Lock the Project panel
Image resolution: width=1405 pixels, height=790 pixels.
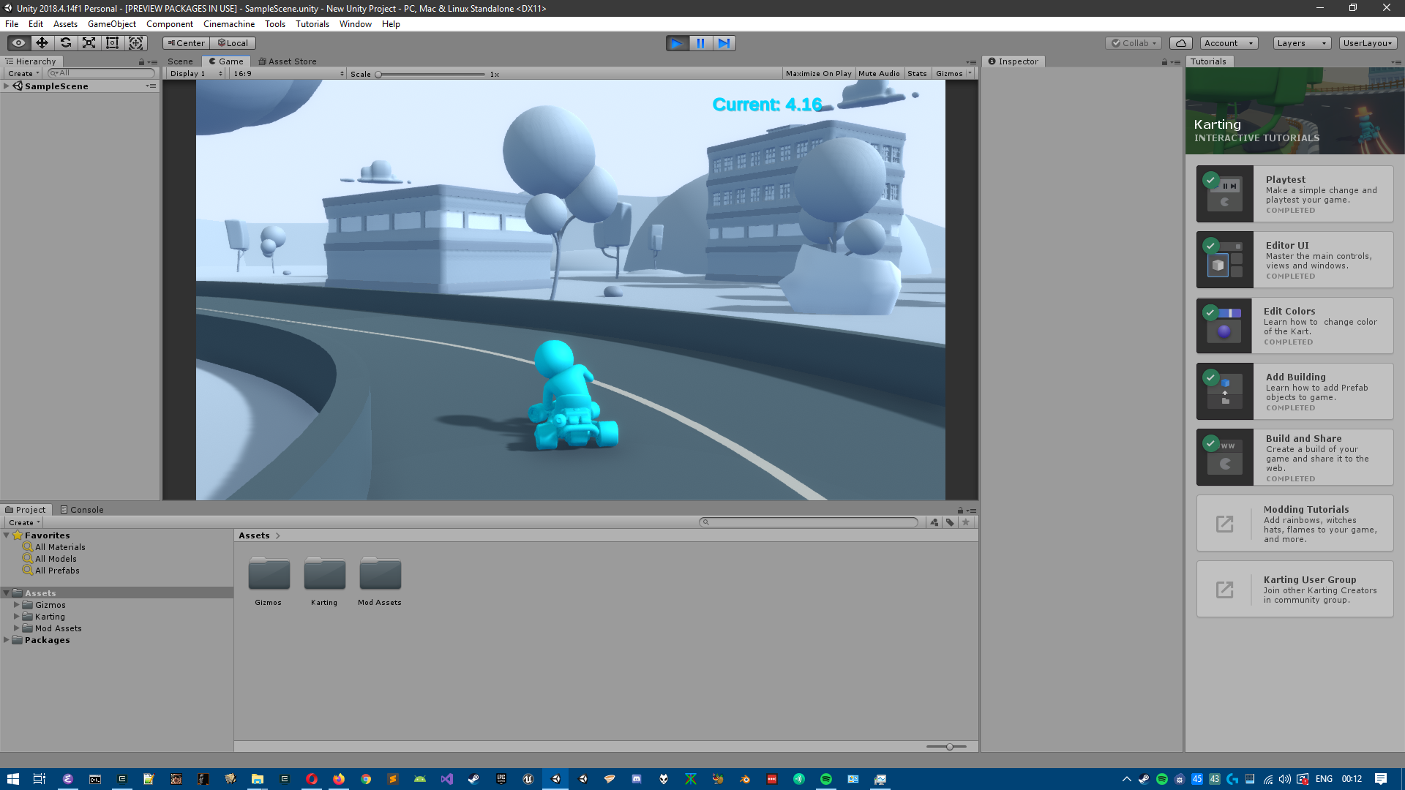pos(960,511)
